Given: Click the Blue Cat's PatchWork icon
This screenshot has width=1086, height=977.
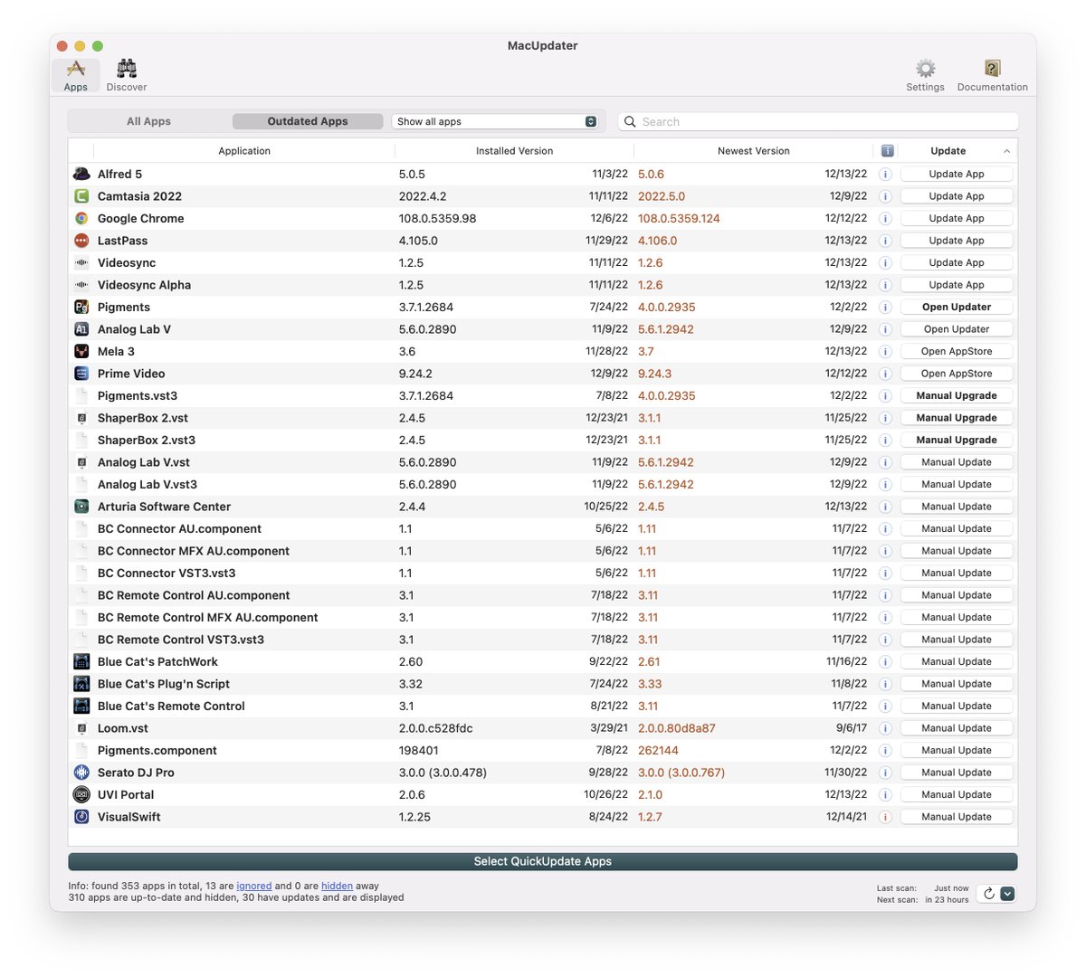Looking at the screenshot, I should [81, 661].
